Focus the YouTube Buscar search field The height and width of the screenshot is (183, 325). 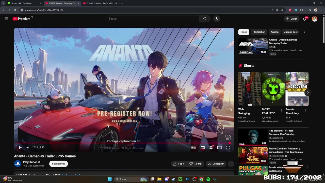[152, 19]
